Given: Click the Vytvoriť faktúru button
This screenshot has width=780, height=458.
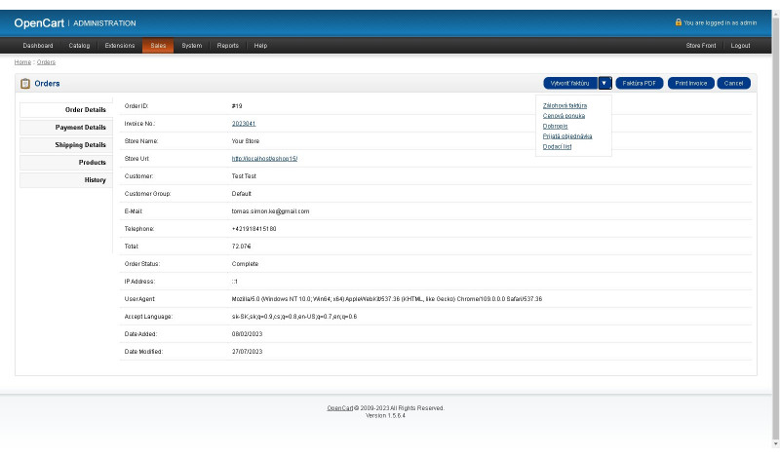Looking at the screenshot, I should (x=570, y=83).
